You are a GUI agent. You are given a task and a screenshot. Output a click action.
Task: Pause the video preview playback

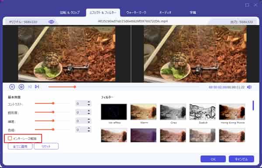[12, 87]
